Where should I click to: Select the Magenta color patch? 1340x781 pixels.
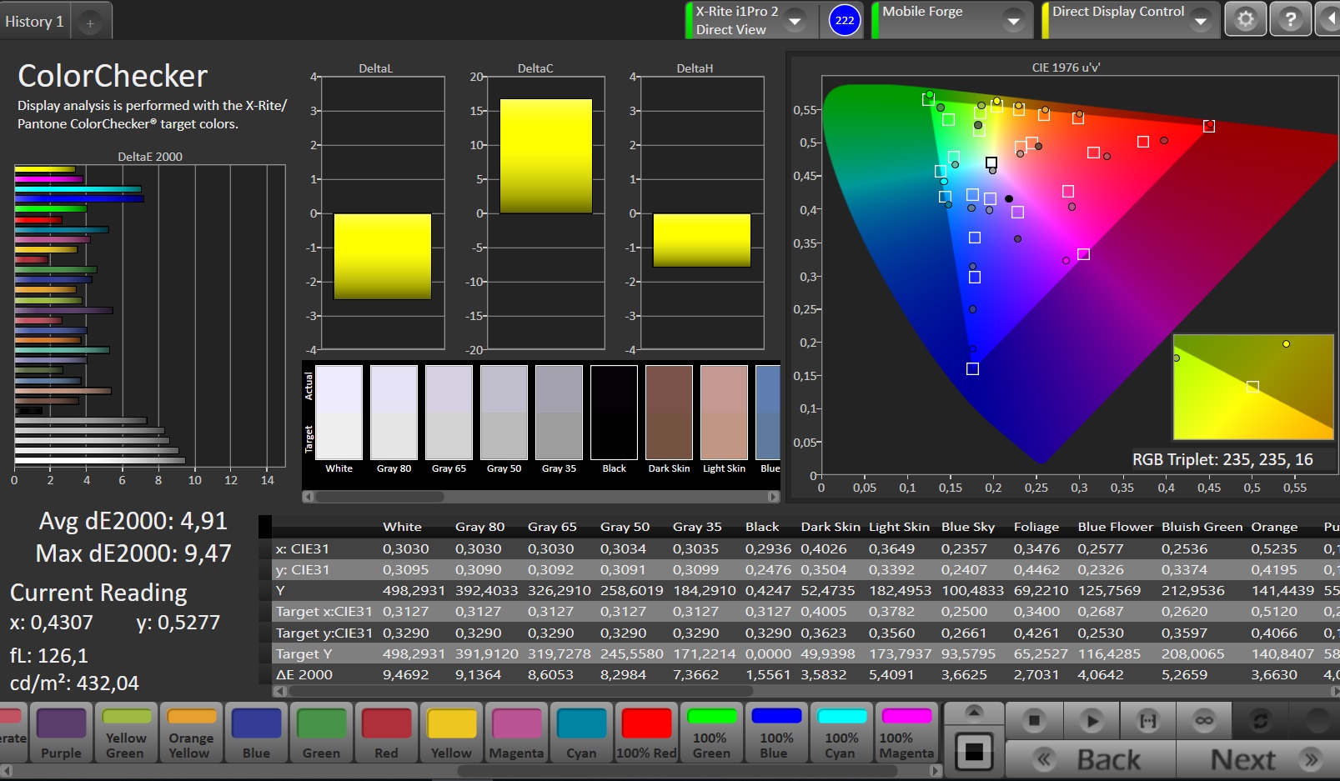(516, 733)
